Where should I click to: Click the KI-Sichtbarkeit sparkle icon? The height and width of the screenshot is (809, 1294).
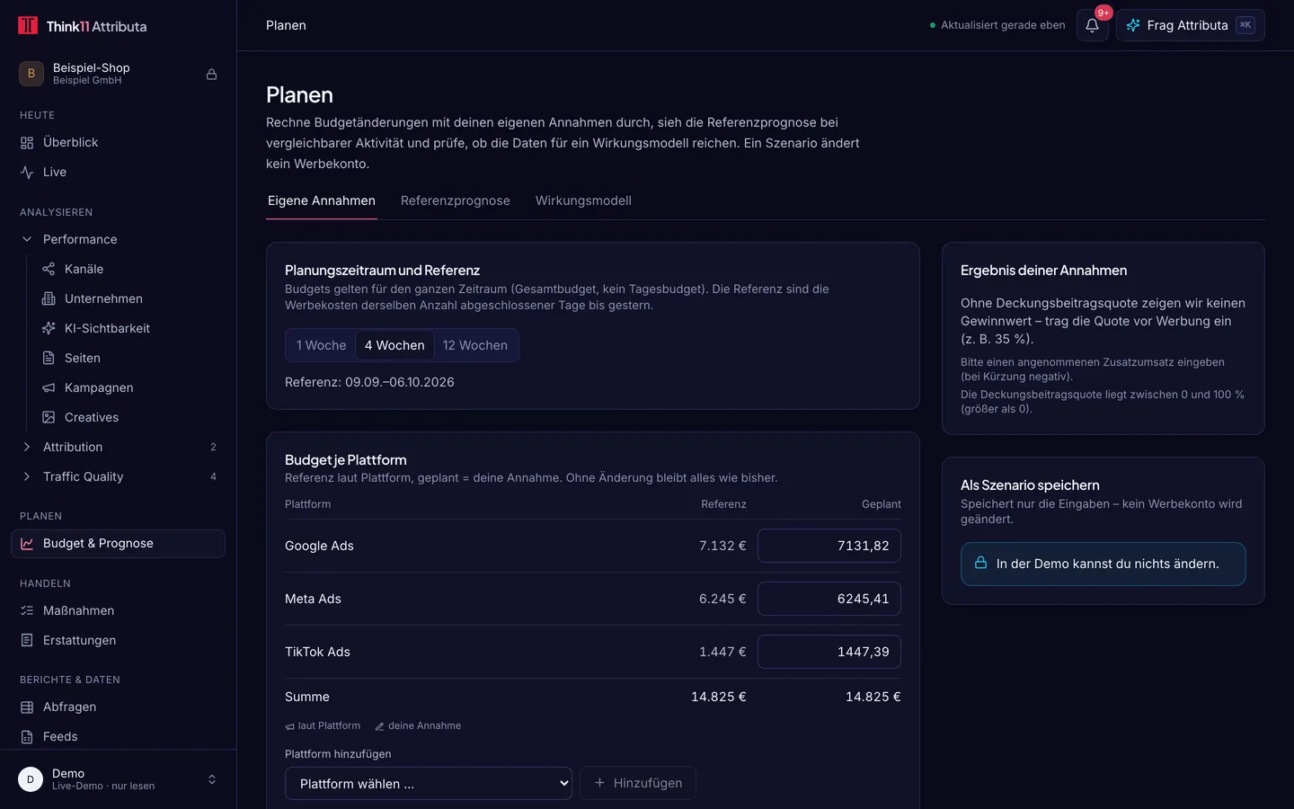pos(49,328)
